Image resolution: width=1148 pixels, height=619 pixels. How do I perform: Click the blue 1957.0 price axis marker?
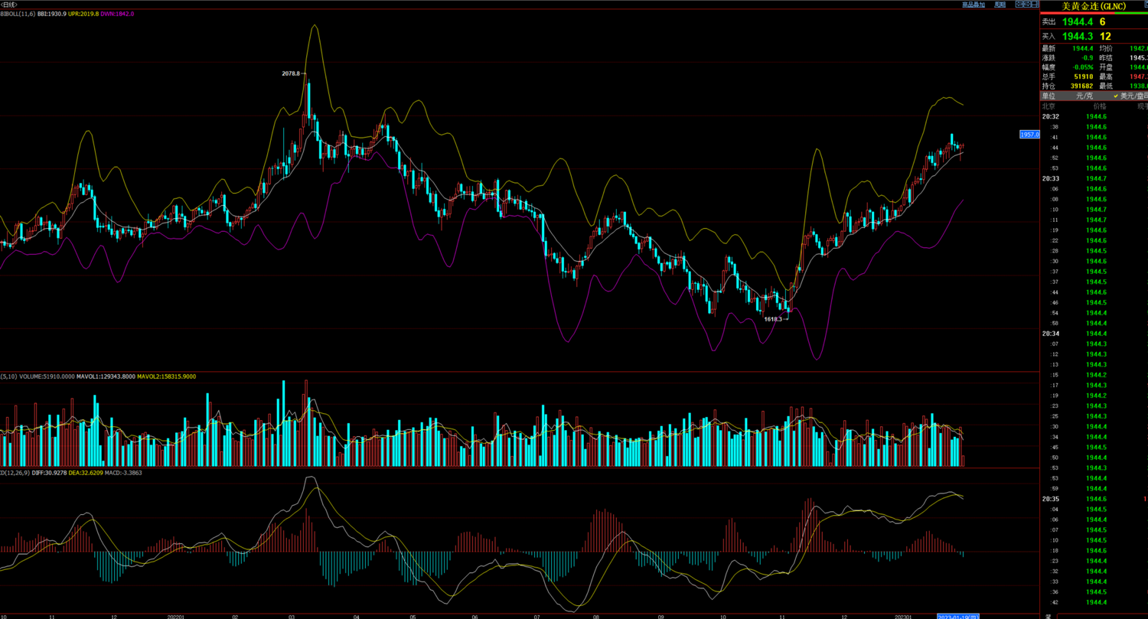point(1029,135)
